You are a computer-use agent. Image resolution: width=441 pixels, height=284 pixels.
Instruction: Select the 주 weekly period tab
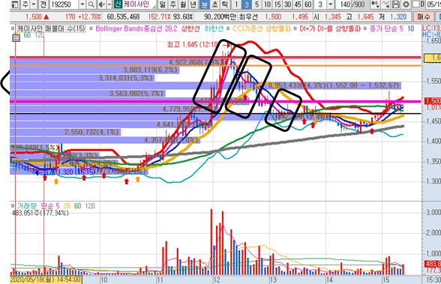point(172,4)
